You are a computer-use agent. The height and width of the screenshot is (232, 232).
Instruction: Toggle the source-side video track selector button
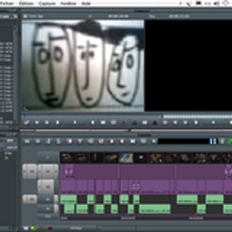click(30, 171)
